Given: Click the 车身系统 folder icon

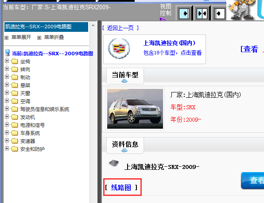Looking at the screenshot, I should [15, 133].
